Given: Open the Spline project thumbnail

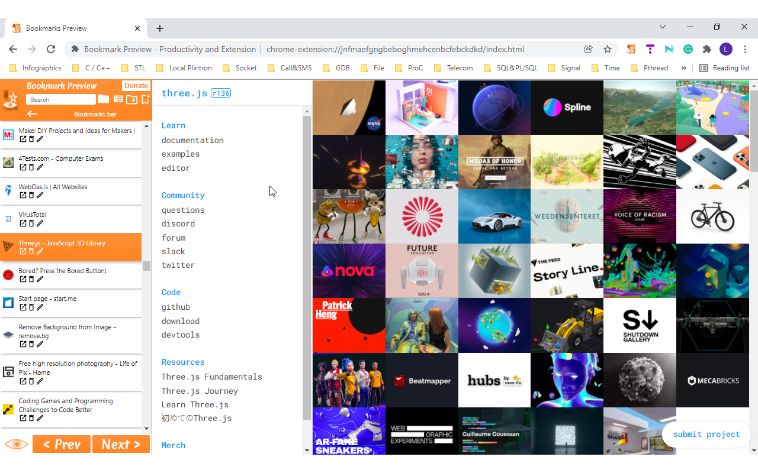Looking at the screenshot, I should [567, 107].
